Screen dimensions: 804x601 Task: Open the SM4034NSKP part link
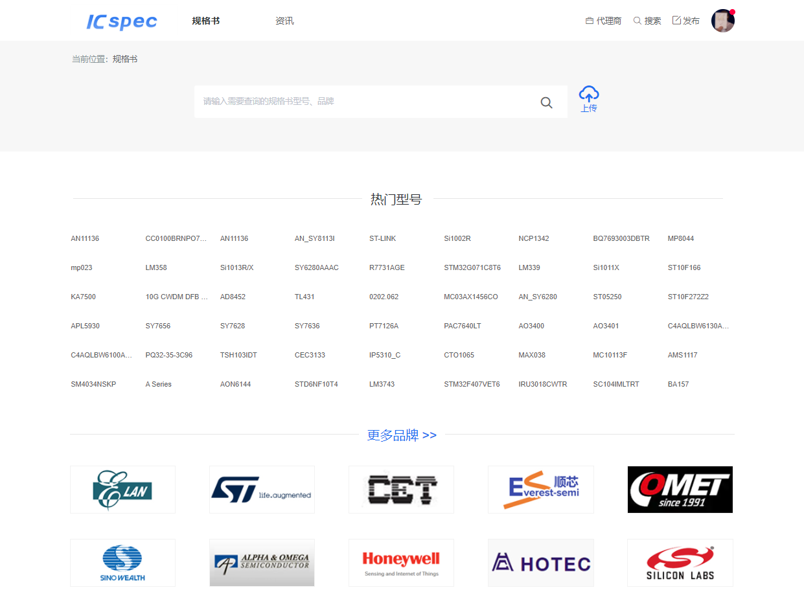[93, 384]
